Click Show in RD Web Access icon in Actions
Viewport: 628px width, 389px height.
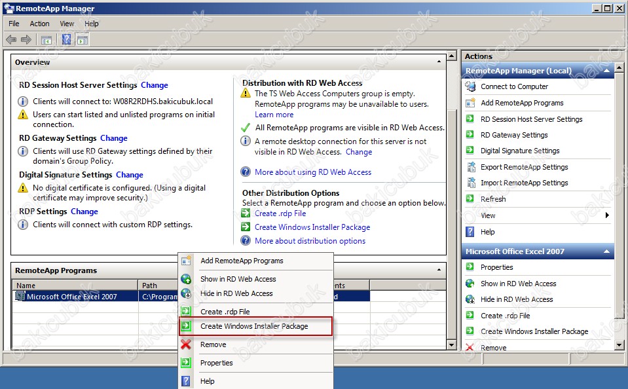[470, 284]
